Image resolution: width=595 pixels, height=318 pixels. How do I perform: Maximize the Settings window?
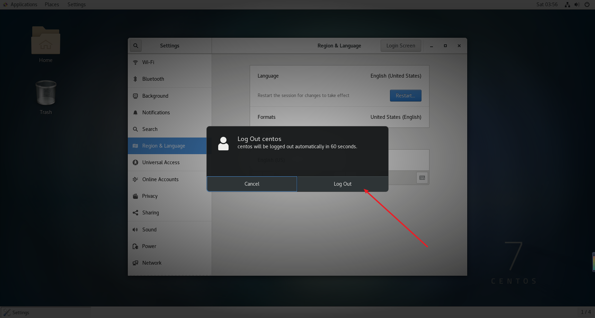[445, 46]
